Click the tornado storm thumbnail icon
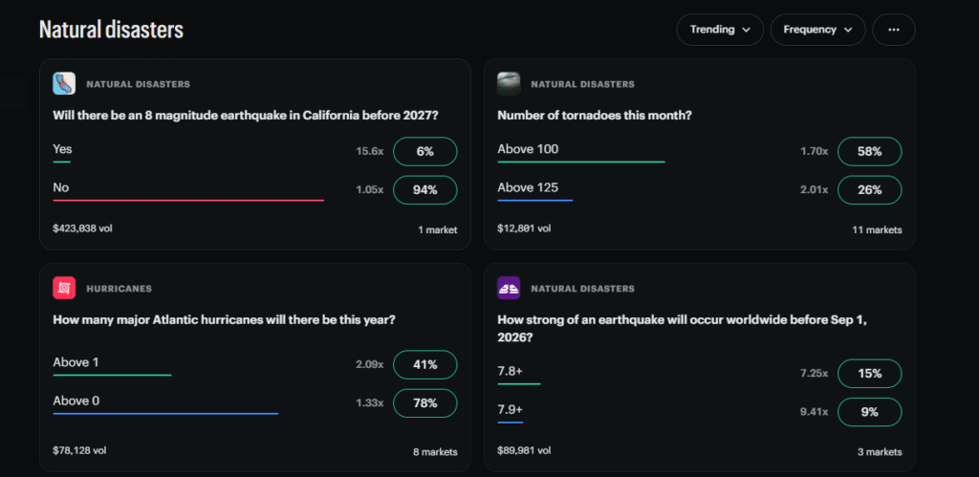 click(x=509, y=84)
